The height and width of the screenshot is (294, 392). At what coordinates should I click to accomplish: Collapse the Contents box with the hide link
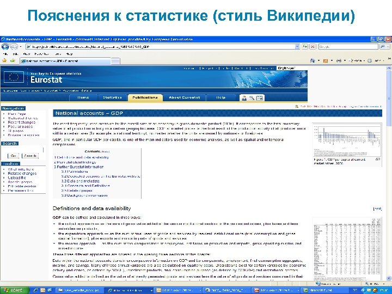point(105,152)
